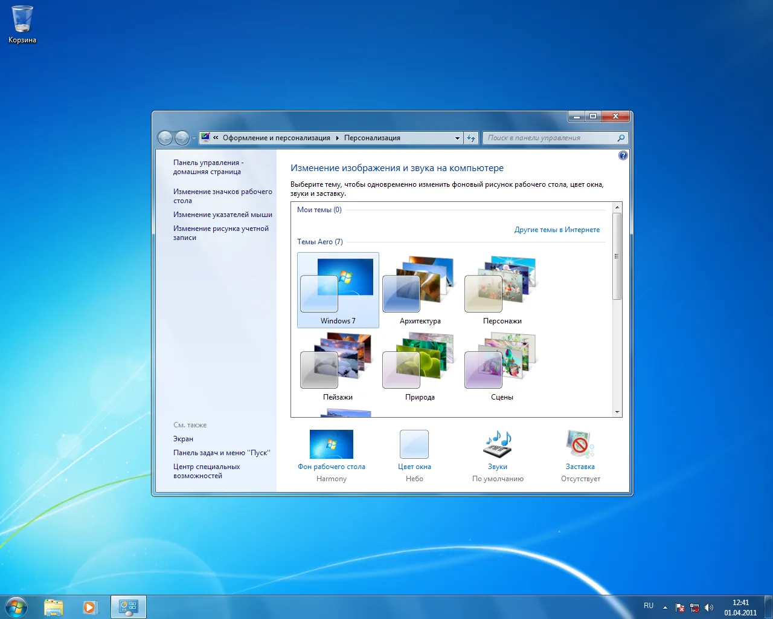The width and height of the screenshot is (773, 619).
Task: Click the Персонализация breadcrumb
Action: [x=372, y=138]
